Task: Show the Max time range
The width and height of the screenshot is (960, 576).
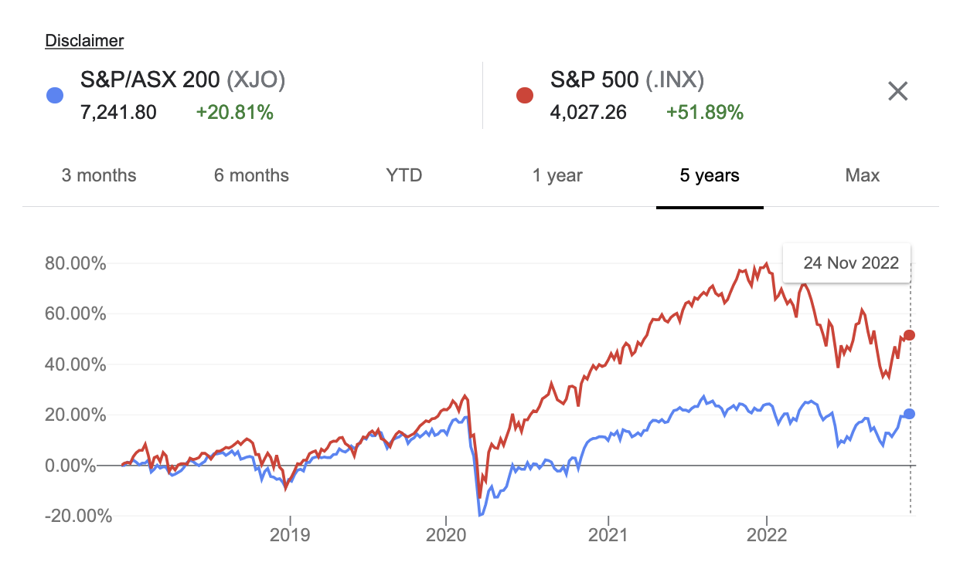Action: click(863, 175)
